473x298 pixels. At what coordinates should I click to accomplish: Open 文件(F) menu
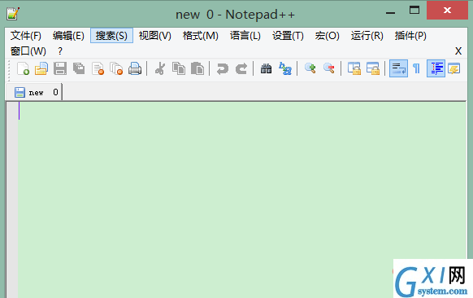[26, 36]
